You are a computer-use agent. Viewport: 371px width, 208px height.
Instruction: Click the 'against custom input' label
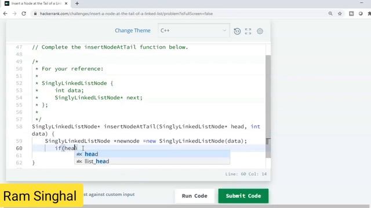pos(109,194)
